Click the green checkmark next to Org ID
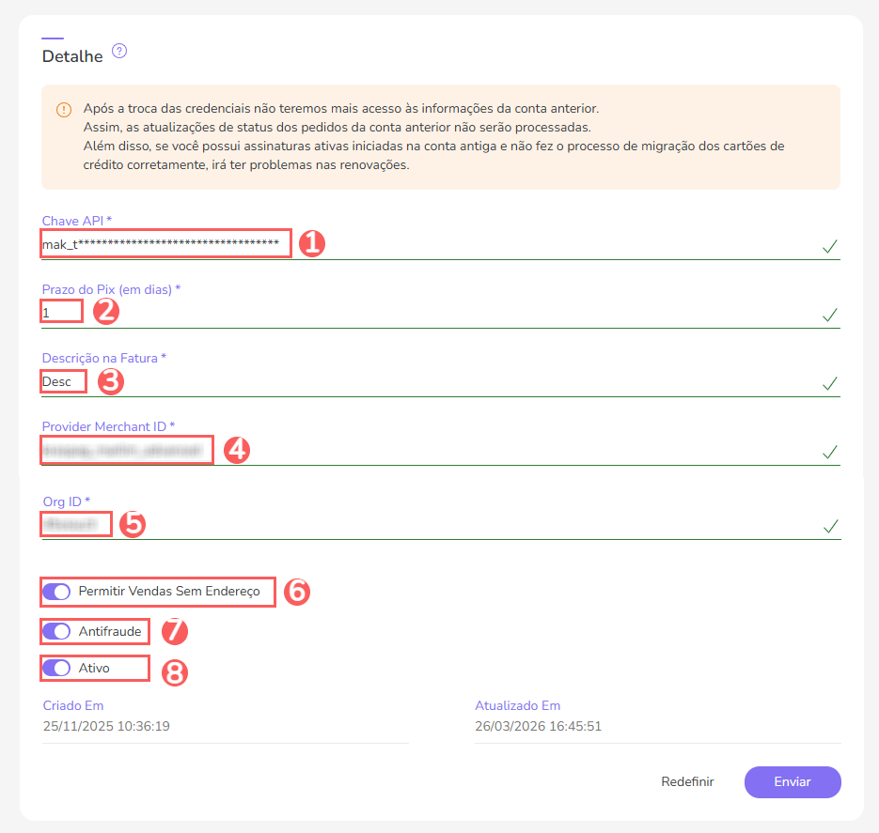The image size is (879, 833). coord(828,527)
